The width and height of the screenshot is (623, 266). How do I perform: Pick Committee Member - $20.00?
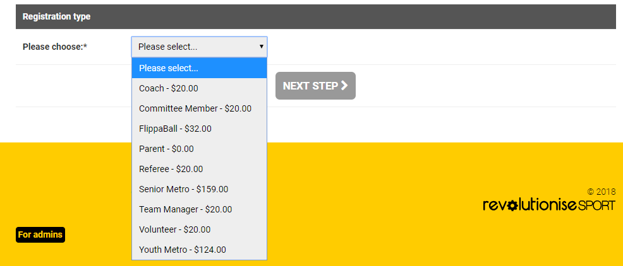[199, 108]
